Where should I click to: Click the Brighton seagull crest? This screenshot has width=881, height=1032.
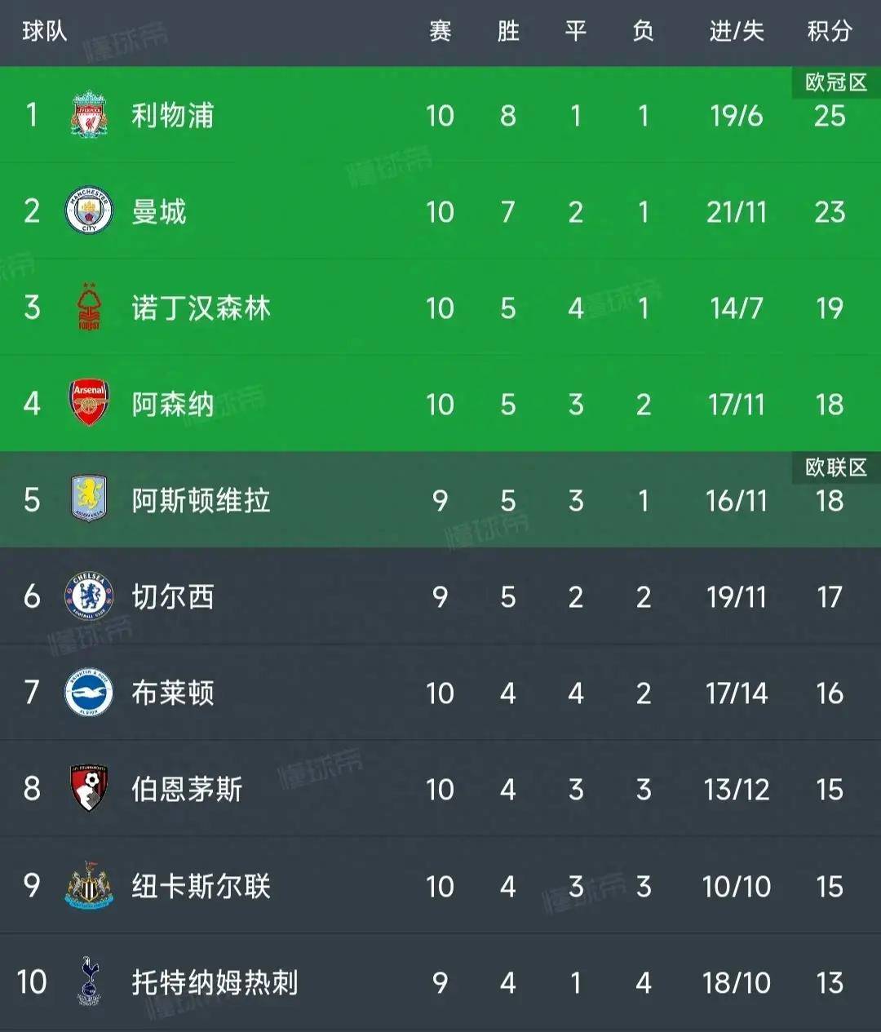click(89, 693)
